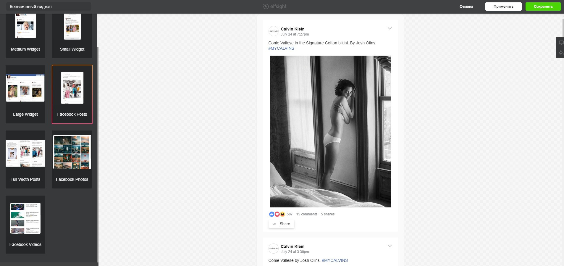Open the 5 shares link
Viewport: 564px width, 266px height.
point(328,214)
